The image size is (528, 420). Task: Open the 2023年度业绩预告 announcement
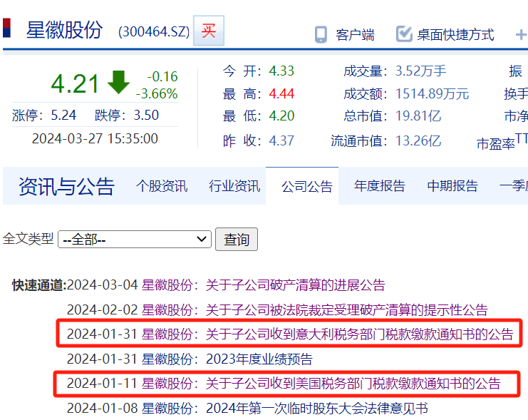tap(259, 359)
